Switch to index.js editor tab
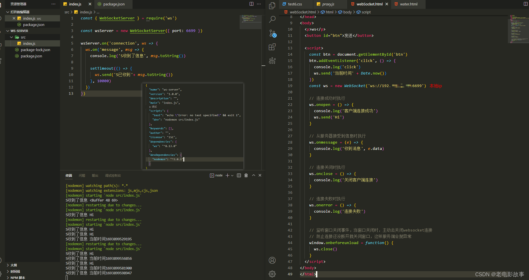Screen dimensions: 529x280 (75, 4)
